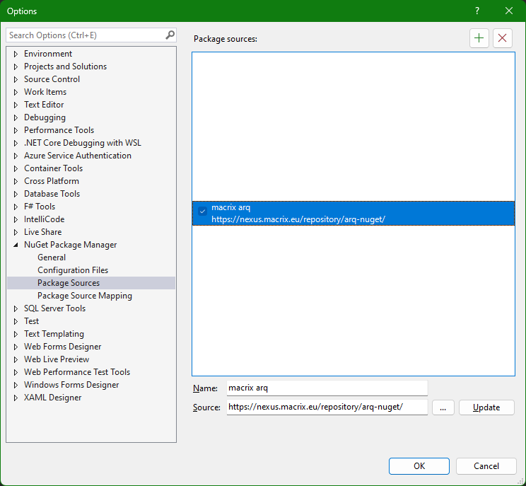Select IntelliCode category

click(x=44, y=219)
